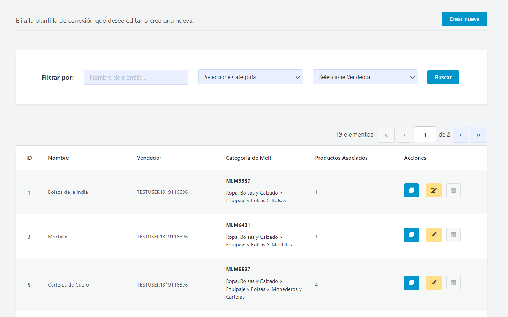The width and height of the screenshot is (508, 317).
Task: Focus the Nombre de plantilla filter field
Action: pos(136,78)
